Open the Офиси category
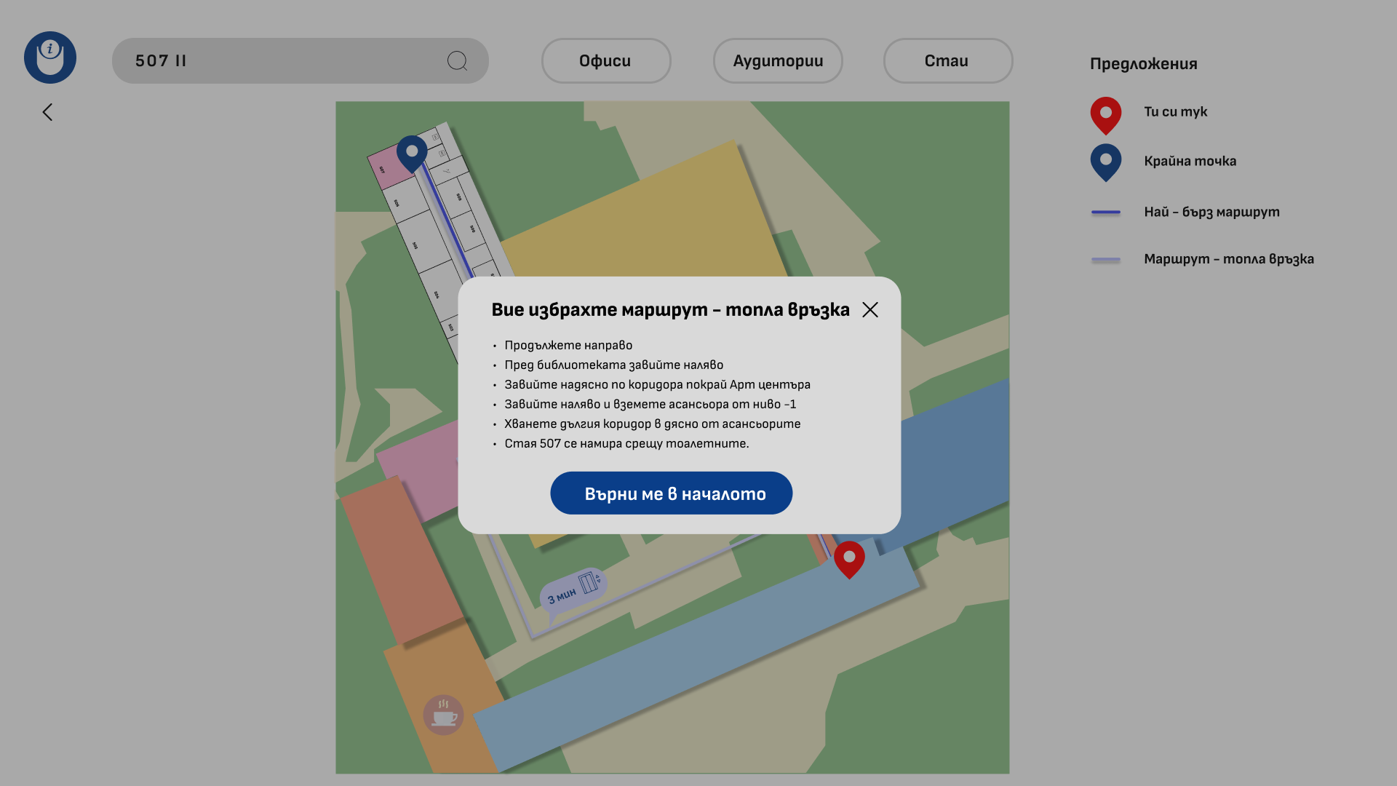Viewport: 1397px width, 786px height. (x=606, y=61)
